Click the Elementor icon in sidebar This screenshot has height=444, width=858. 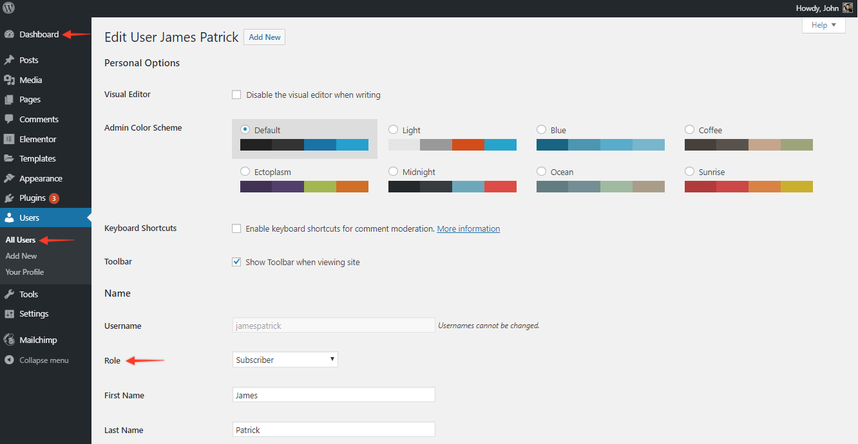(x=9, y=139)
